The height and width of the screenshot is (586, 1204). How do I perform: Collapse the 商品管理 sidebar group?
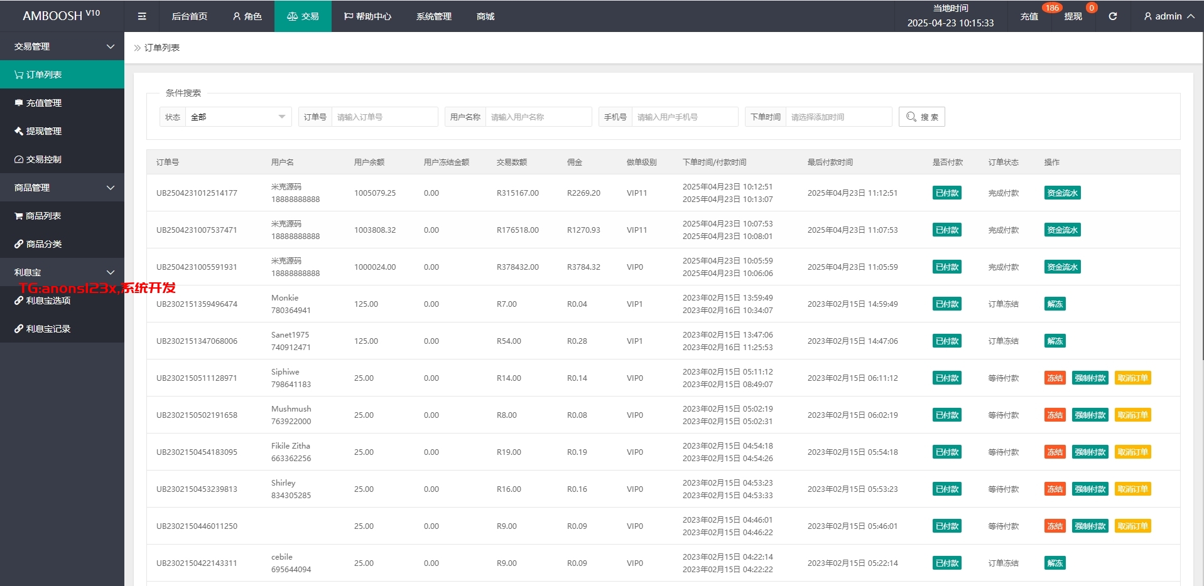coord(63,188)
